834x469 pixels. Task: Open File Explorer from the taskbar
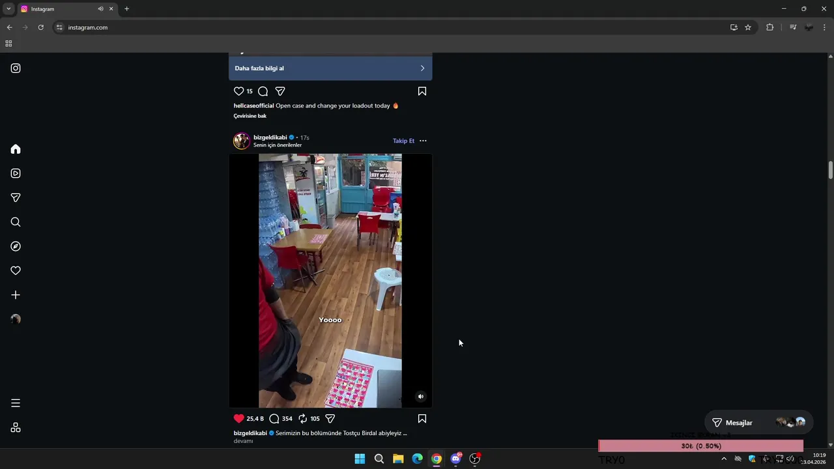(398, 459)
